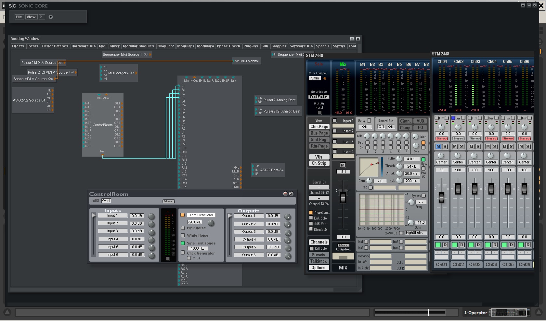546x321 pixels.
Task: Expand the Inputs section arrow in ControlRoom
Action: (x=94, y=216)
